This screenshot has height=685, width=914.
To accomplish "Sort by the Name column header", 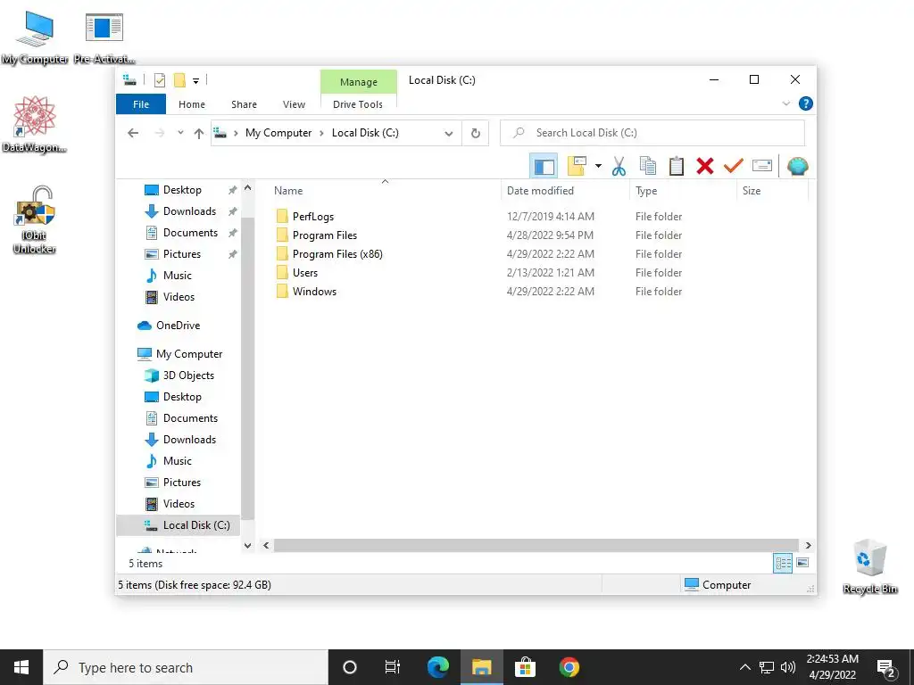I will (x=385, y=191).
